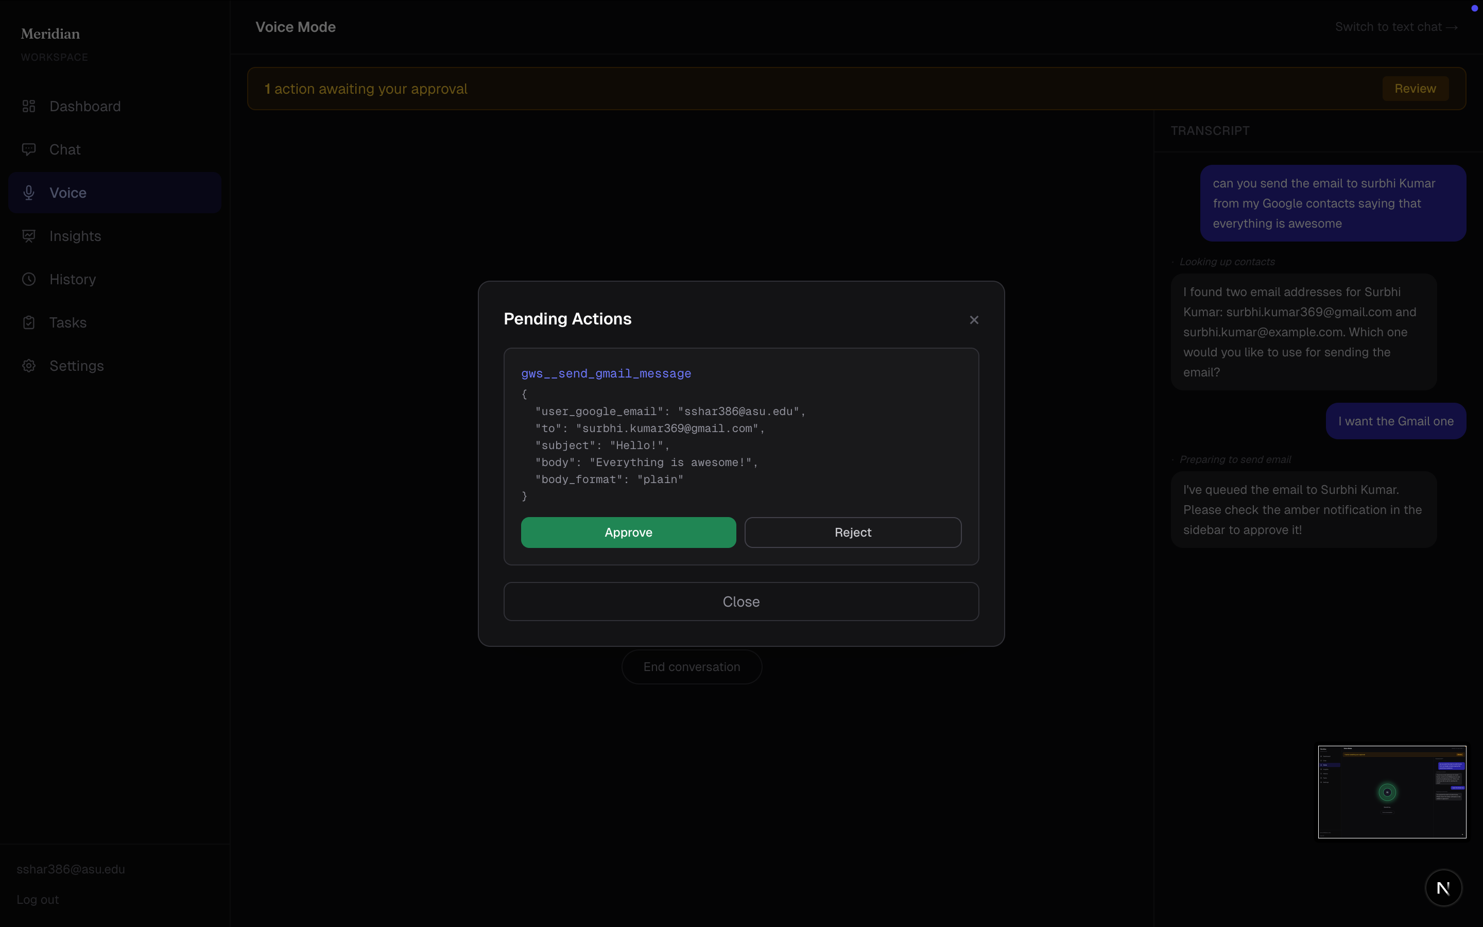This screenshot has width=1483, height=927.
Task: Click the Chat bubble icon
Action: pyautogui.click(x=29, y=149)
